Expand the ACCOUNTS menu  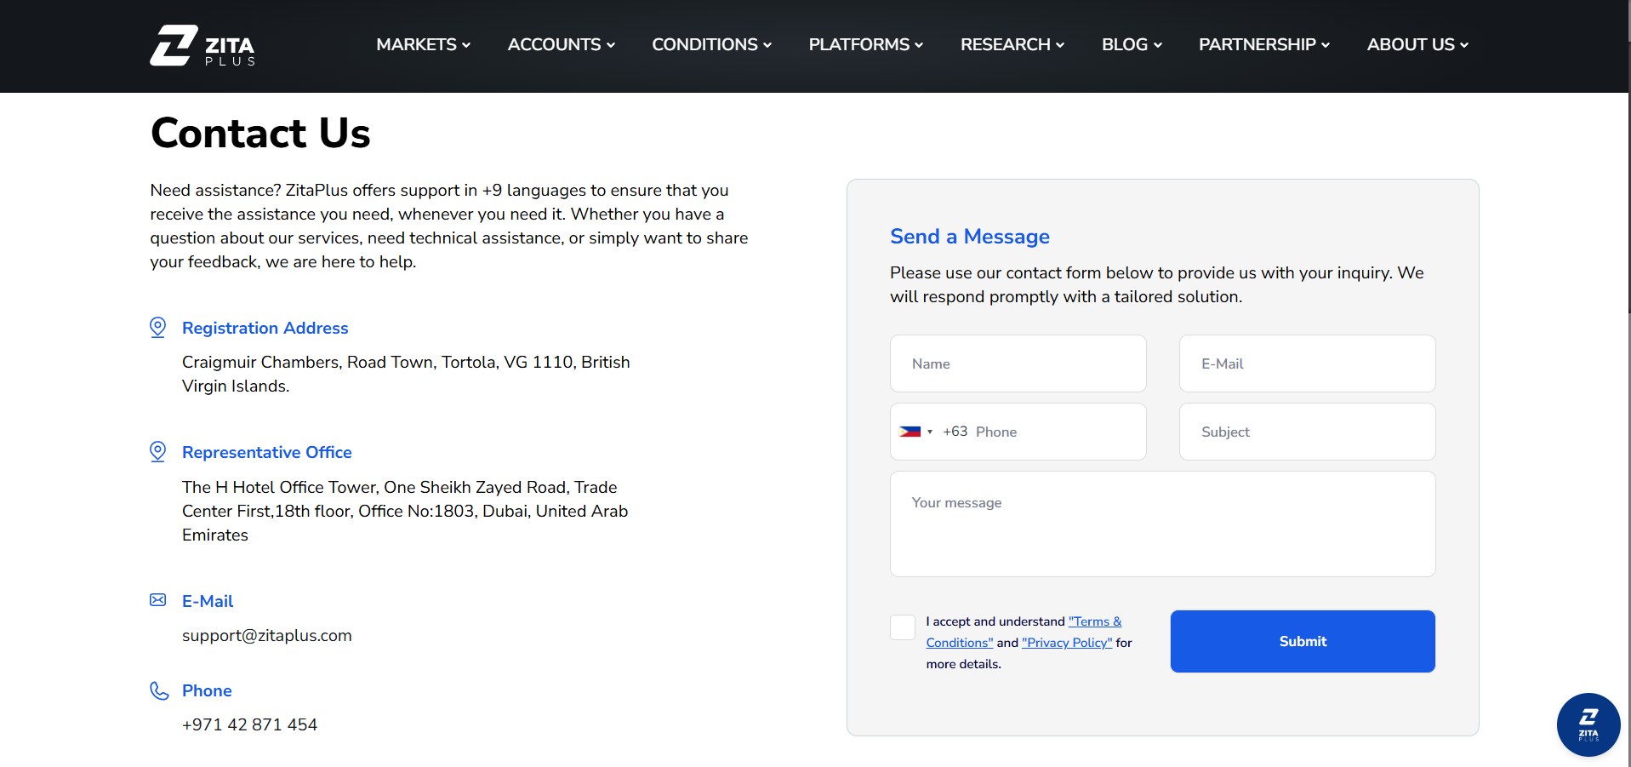562,44
